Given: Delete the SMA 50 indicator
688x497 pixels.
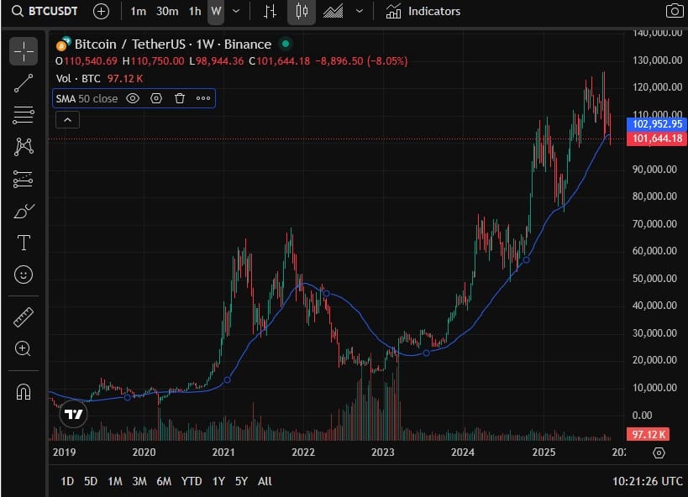Looking at the screenshot, I should click(180, 98).
